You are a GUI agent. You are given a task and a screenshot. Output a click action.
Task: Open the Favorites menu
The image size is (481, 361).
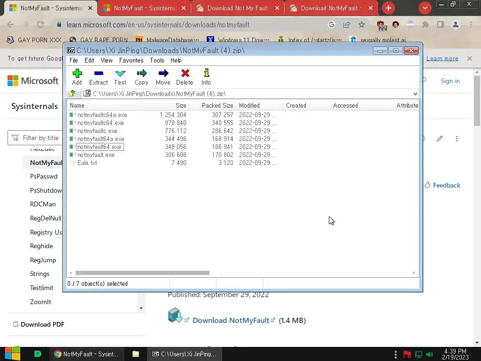[x=132, y=60]
